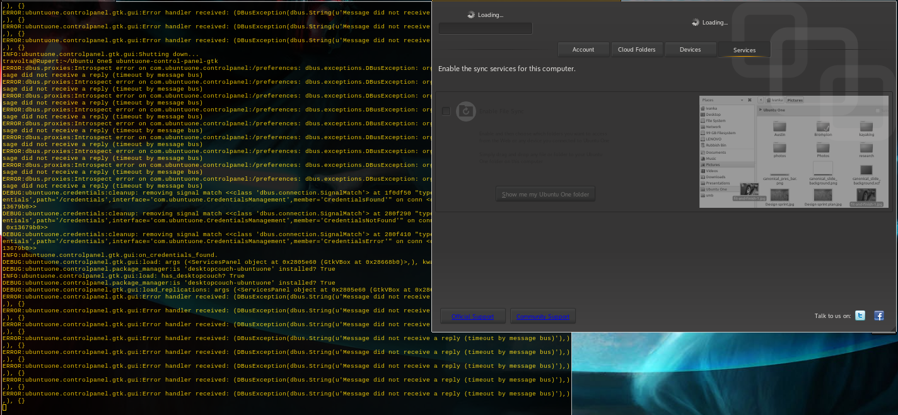Enable the File Sync checkbox
Image resolution: width=898 pixels, height=415 pixels.
pyautogui.click(x=446, y=111)
